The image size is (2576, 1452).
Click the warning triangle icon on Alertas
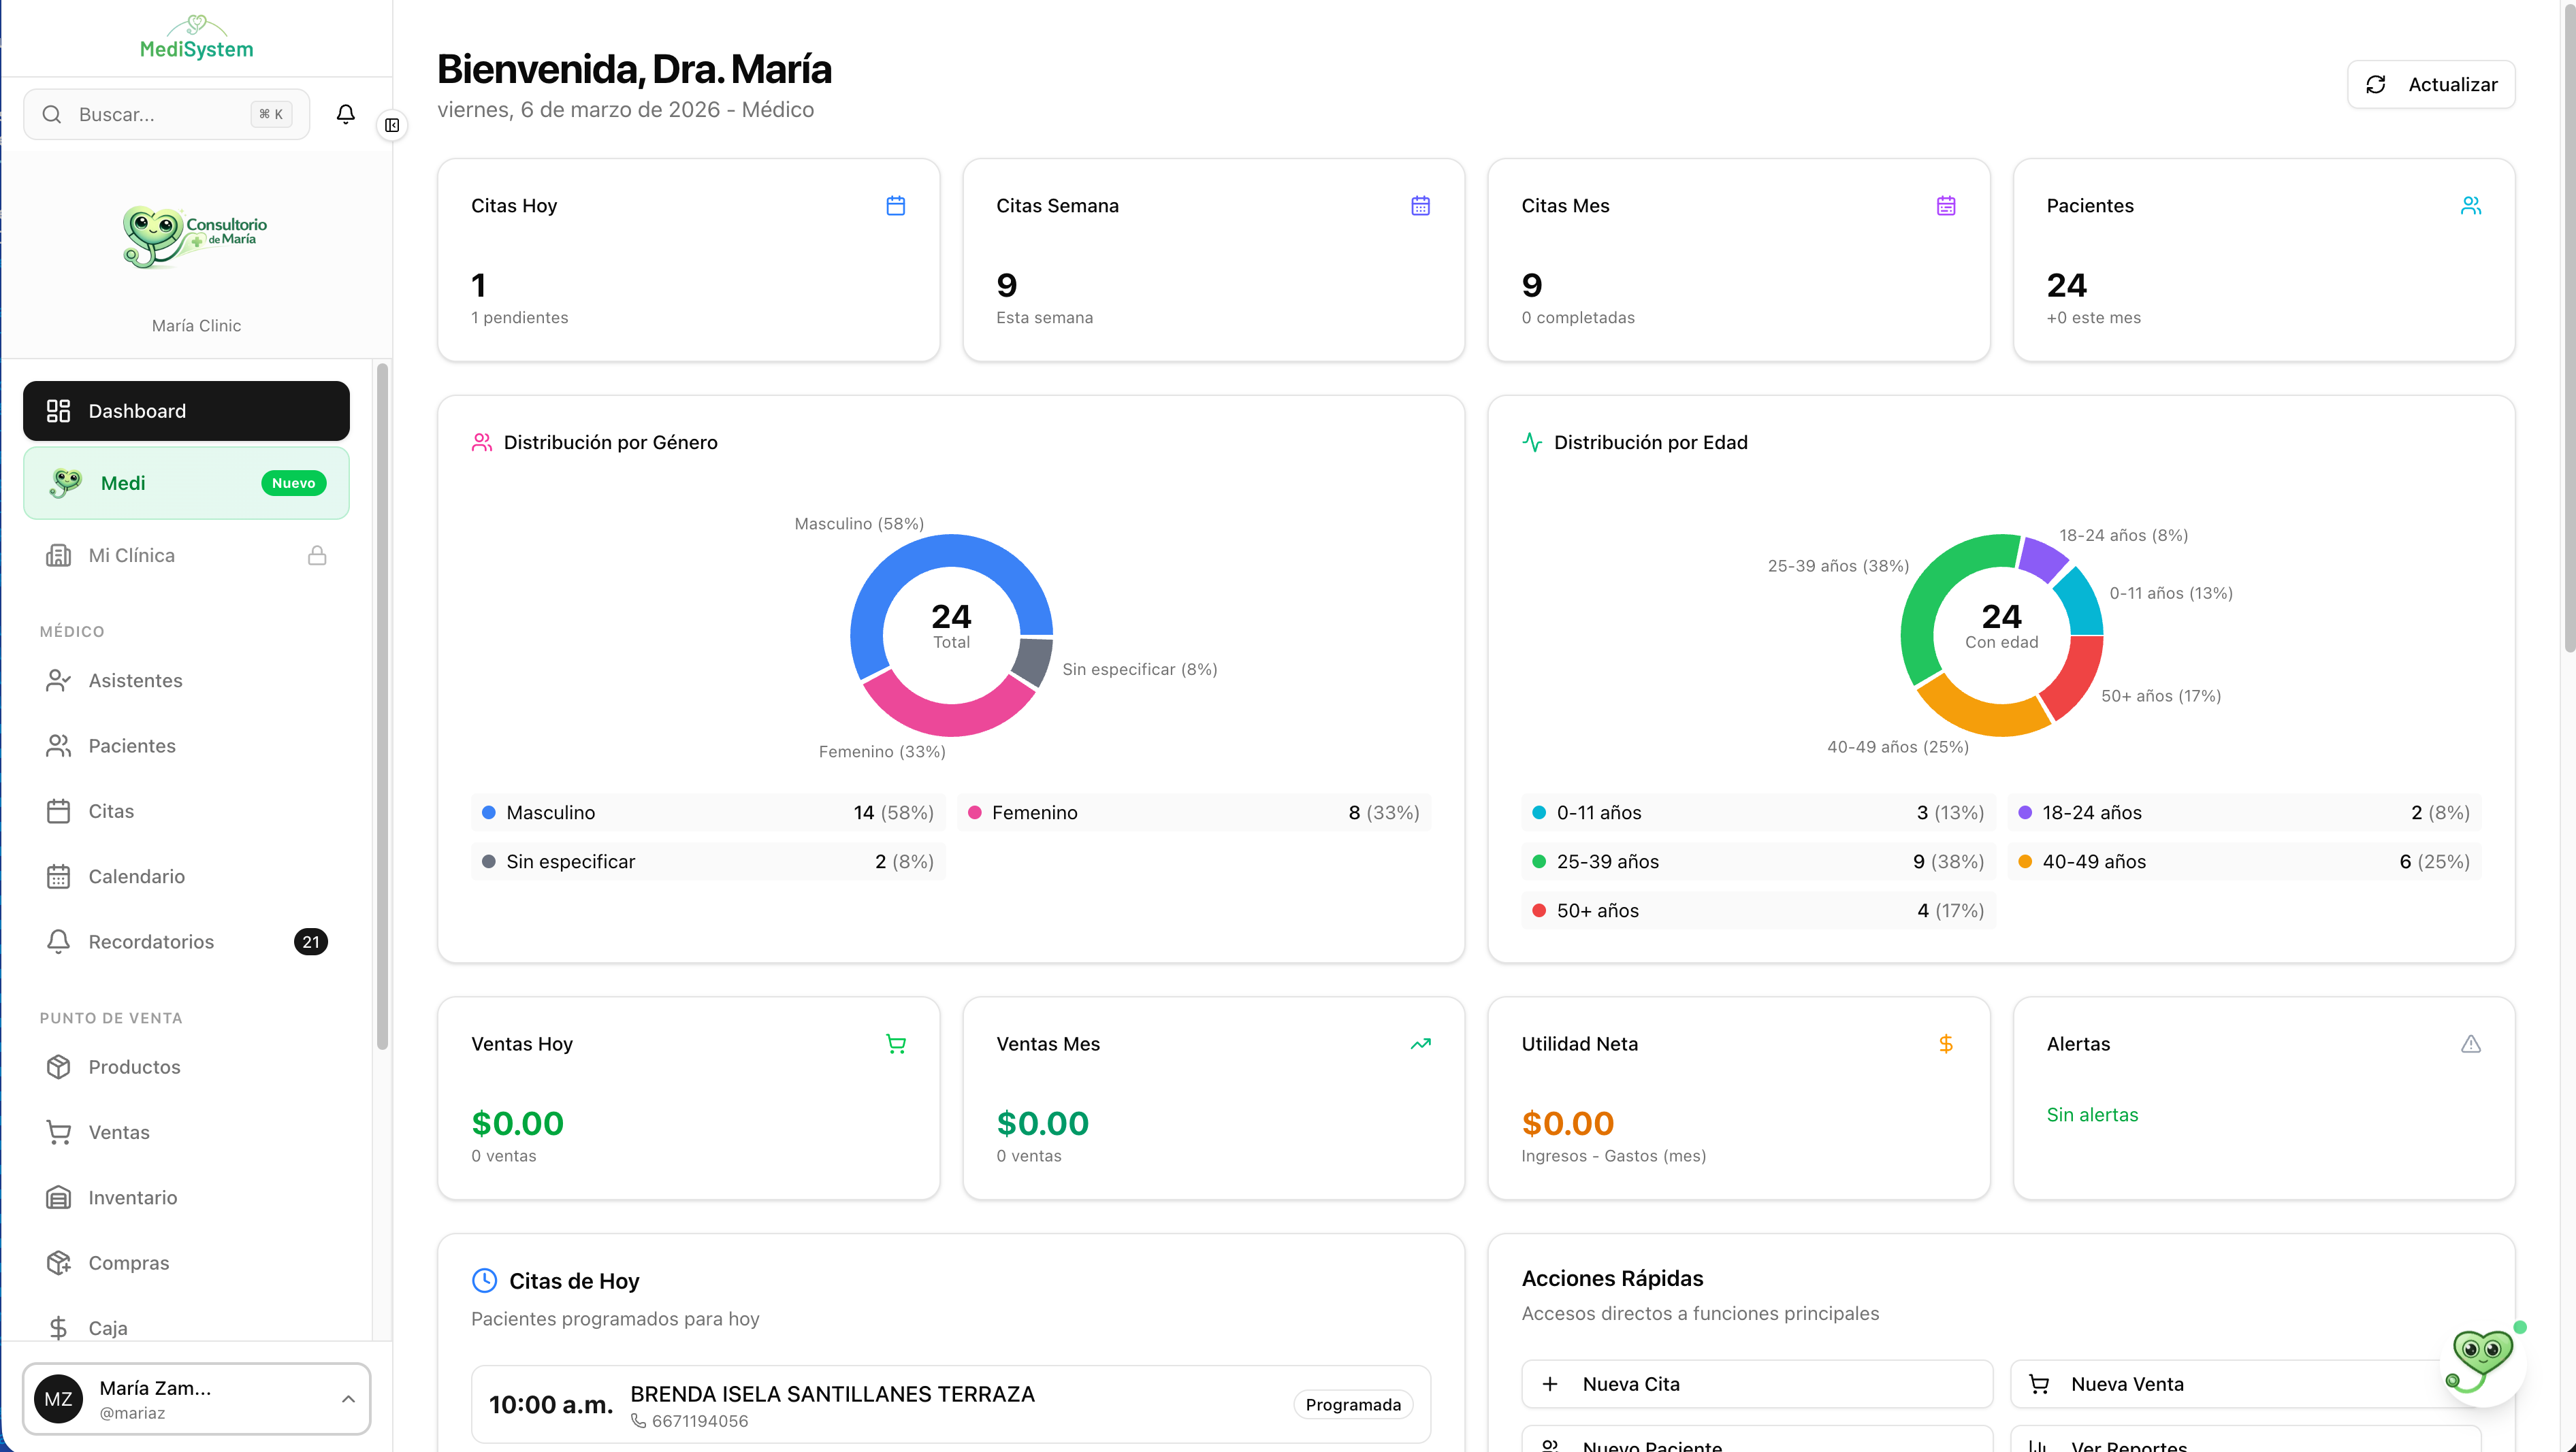tap(2471, 1044)
